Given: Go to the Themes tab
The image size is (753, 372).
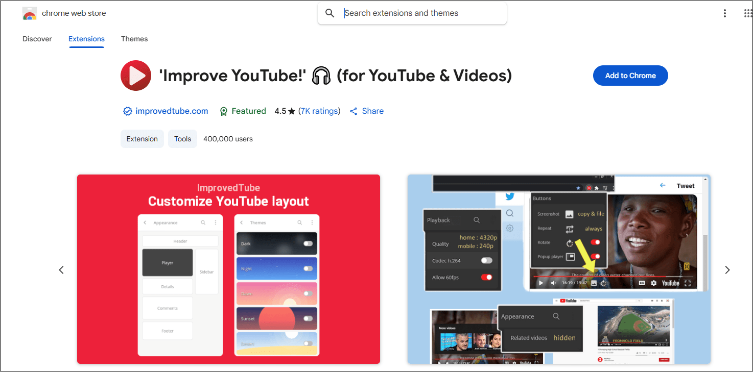Looking at the screenshot, I should tap(134, 39).
